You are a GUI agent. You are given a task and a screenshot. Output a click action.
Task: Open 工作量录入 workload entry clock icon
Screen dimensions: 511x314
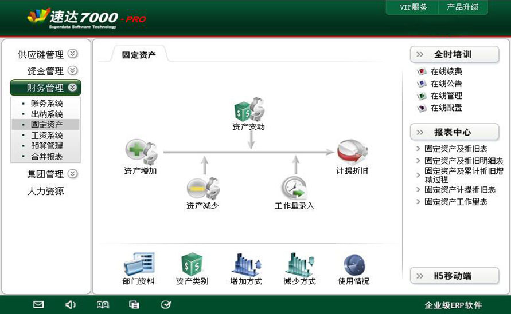click(294, 188)
